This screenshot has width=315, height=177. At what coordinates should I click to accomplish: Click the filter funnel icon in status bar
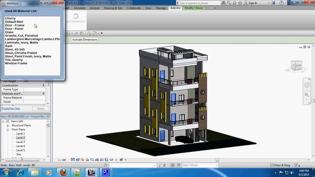click(x=296, y=165)
